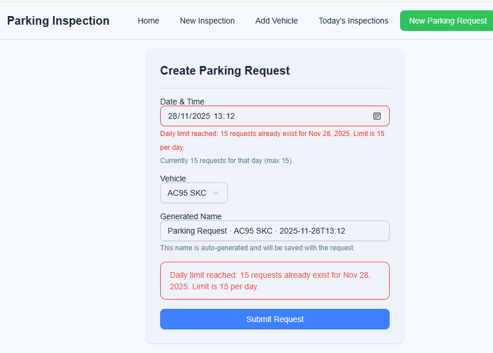The image size is (493, 353).
Task: Open Today's Inspections page
Action: 353,21
